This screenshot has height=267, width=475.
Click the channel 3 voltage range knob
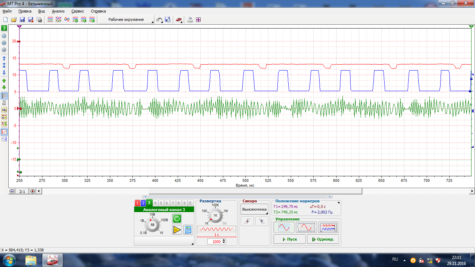[152, 225]
